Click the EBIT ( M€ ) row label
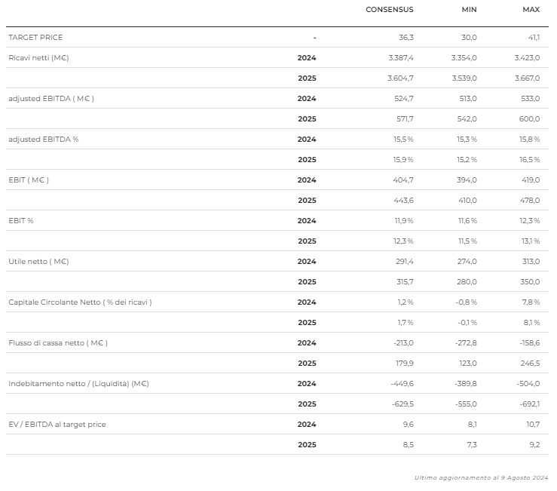This screenshot has height=491, width=557. tap(29, 180)
